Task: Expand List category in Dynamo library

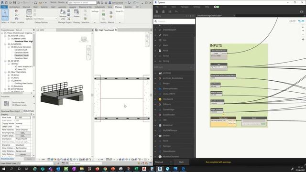Action: click(155, 40)
